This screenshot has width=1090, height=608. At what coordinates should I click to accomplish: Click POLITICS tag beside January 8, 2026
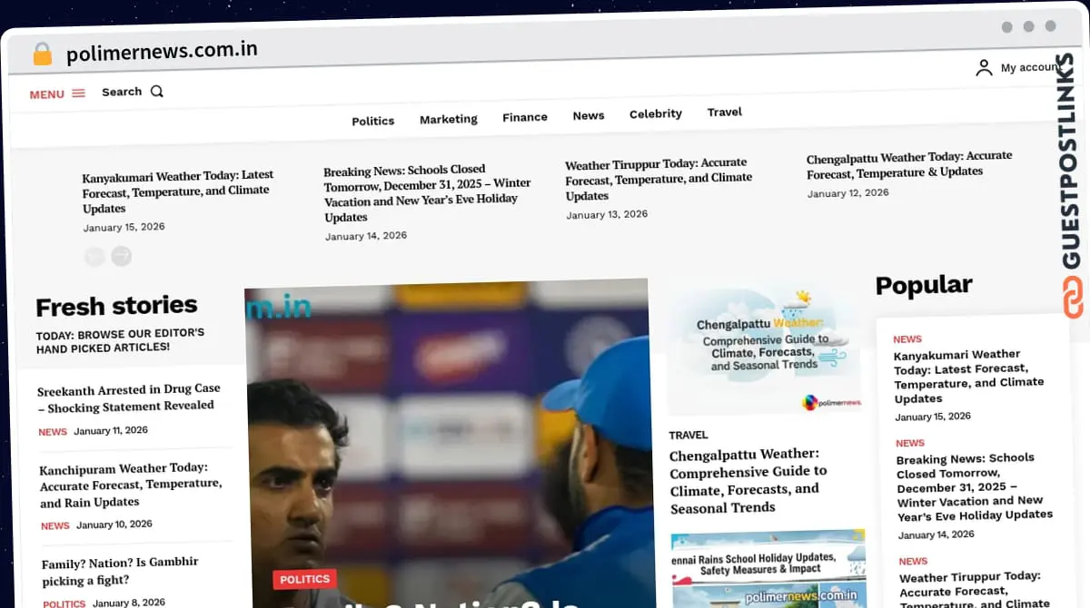click(x=64, y=603)
